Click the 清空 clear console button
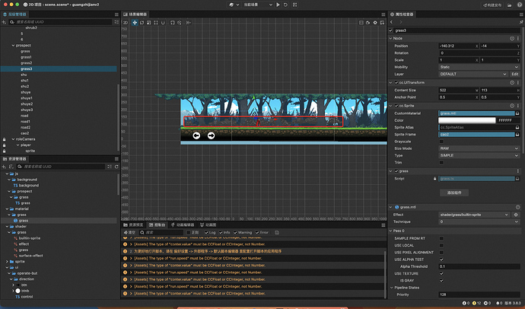Image resolution: width=525 pixels, height=309 pixels. pyautogui.click(x=131, y=232)
